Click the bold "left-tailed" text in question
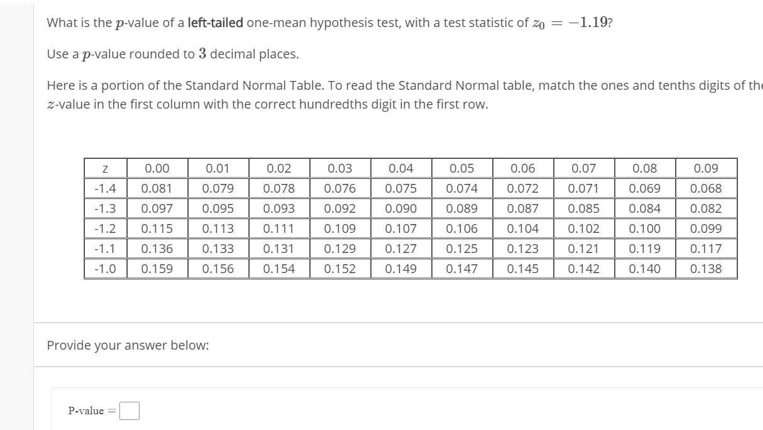 point(216,23)
